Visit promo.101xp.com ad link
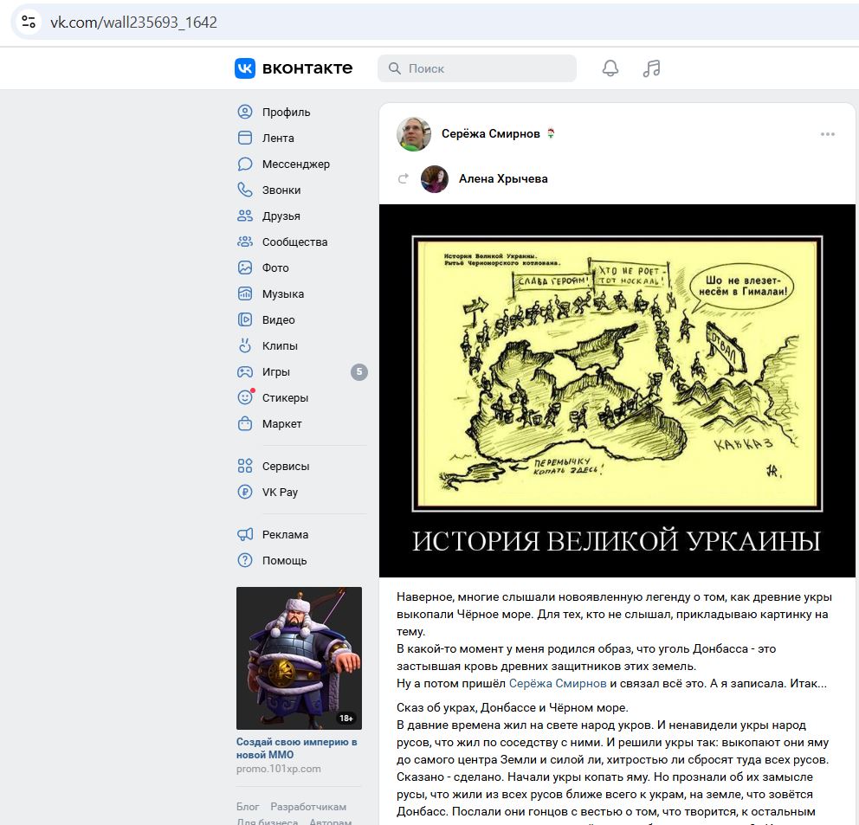Image resolution: width=859 pixels, height=825 pixels. click(278, 769)
